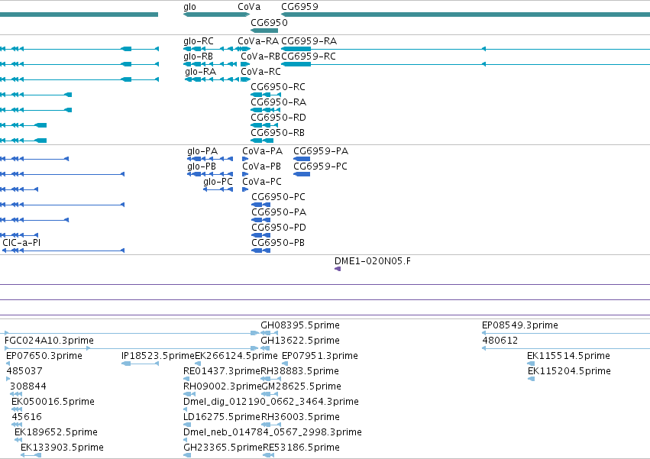Click transcript label glo-RA

coord(201,72)
